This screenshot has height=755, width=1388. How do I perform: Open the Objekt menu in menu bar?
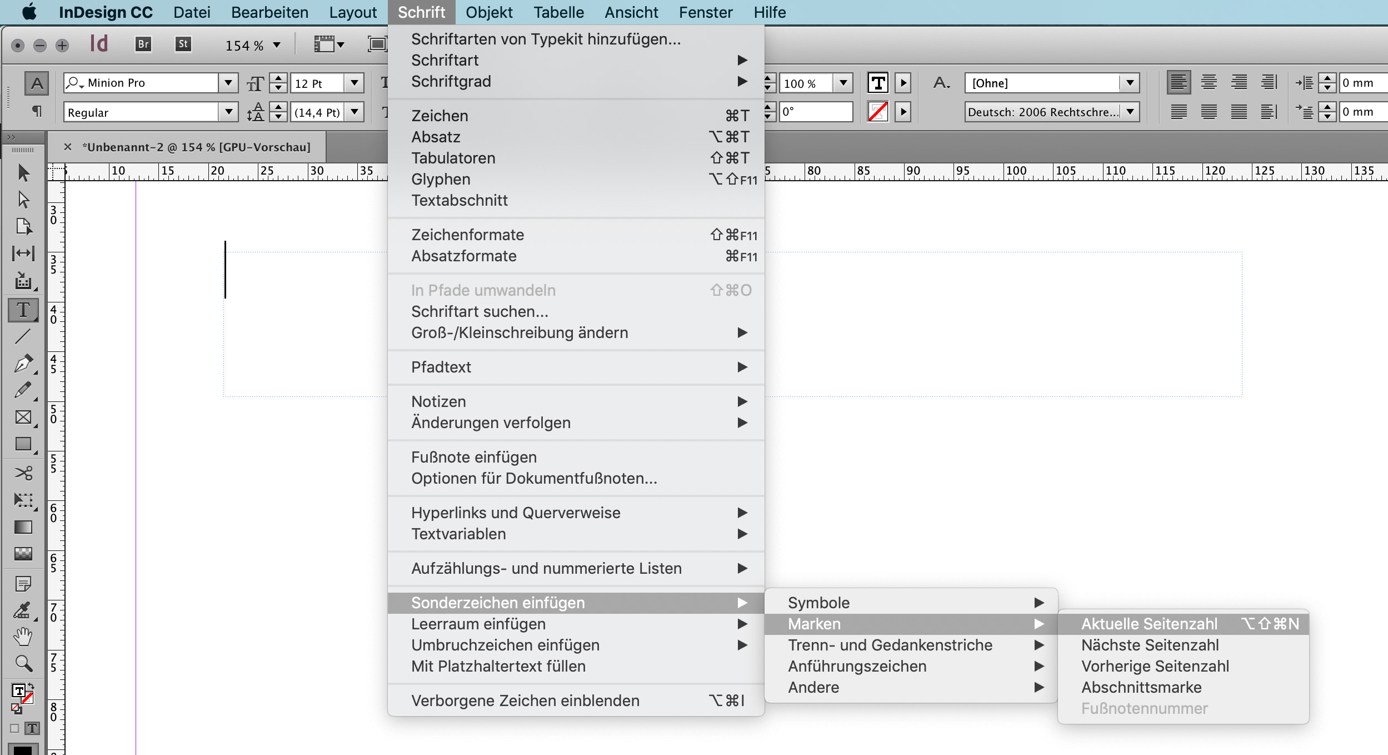(x=489, y=12)
